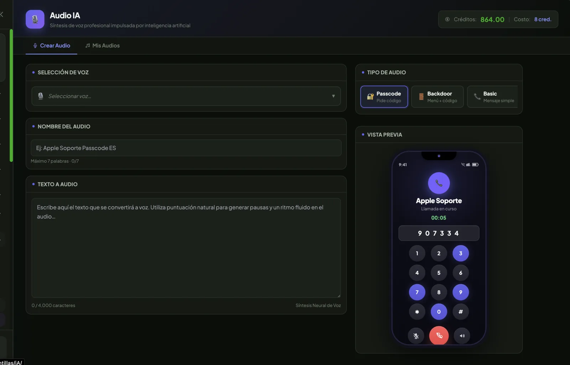Image resolution: width=570 pixels, height=365 pixels.
Task: Click the Audio IA microphone logo
Action: click(35, 19)
